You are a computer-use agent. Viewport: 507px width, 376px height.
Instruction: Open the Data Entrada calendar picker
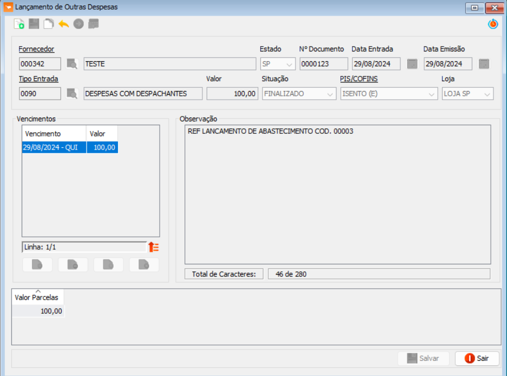pos(412,64)
